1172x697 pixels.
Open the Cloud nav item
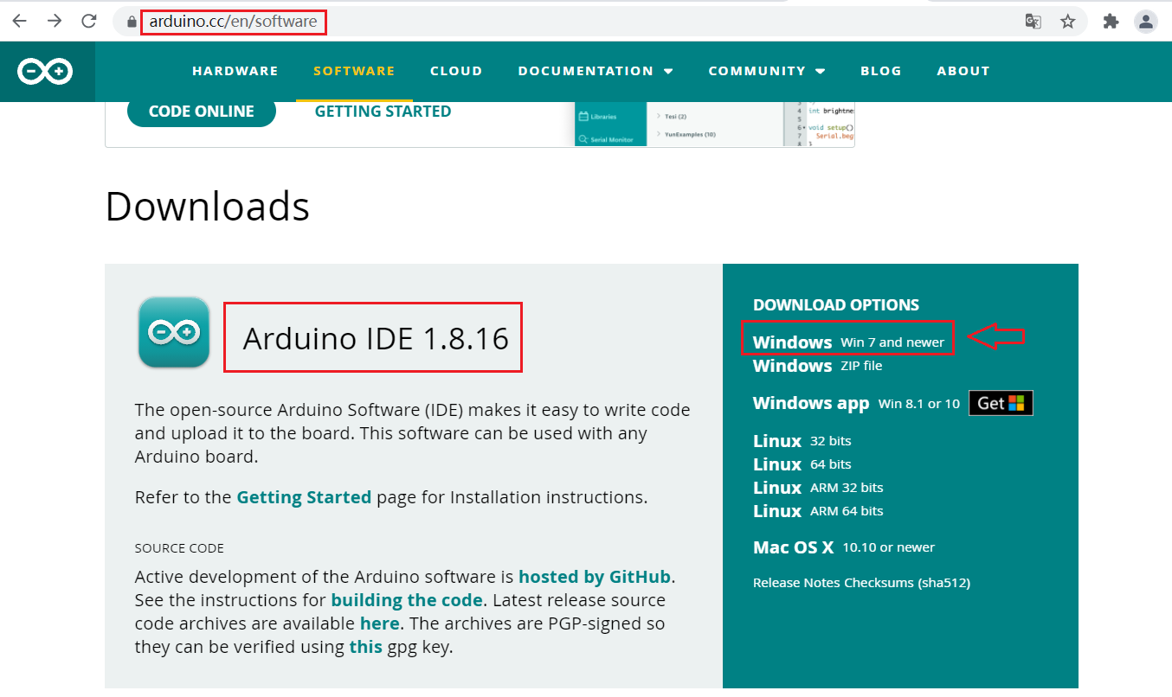tap(456, 71)
